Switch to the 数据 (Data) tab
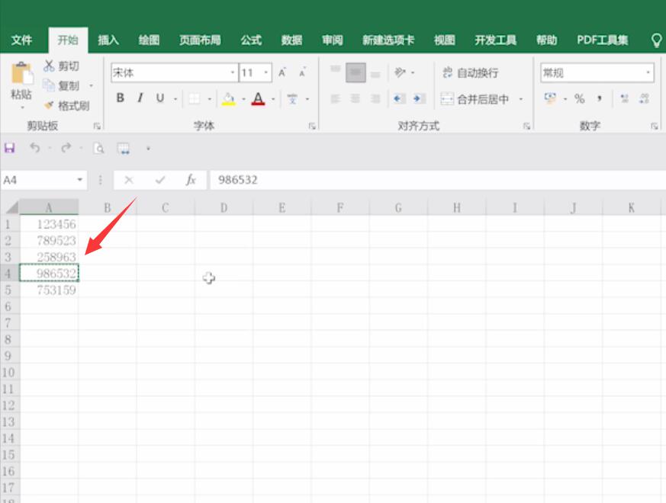 coord(291,40)
